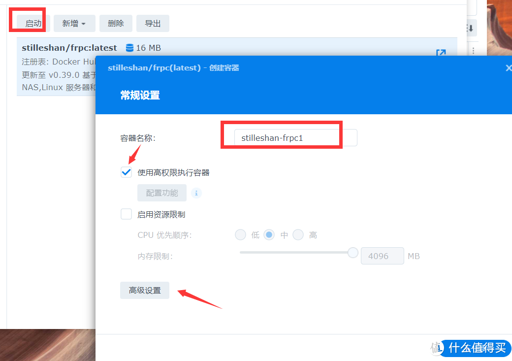
Task: Click the 4096 MB memory limit field
Action: (x=383, y=256)
